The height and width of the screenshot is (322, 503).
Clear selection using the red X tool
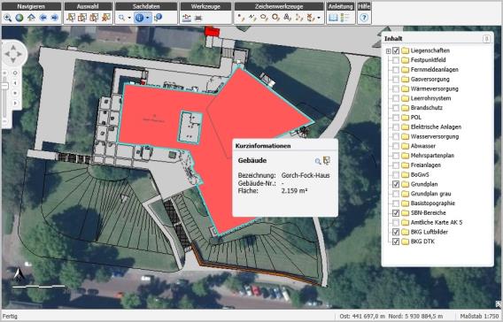click(x=106, y=18)
